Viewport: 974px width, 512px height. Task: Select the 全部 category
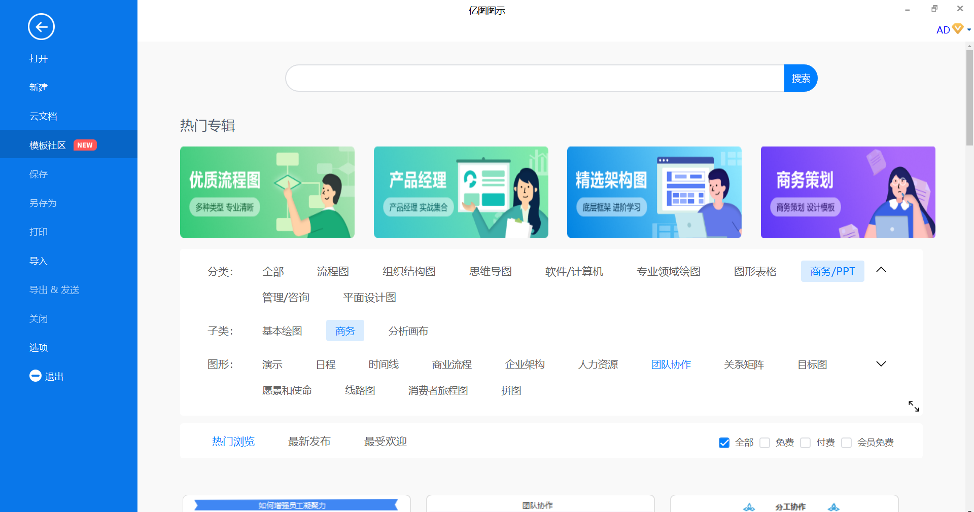[273, 272]
